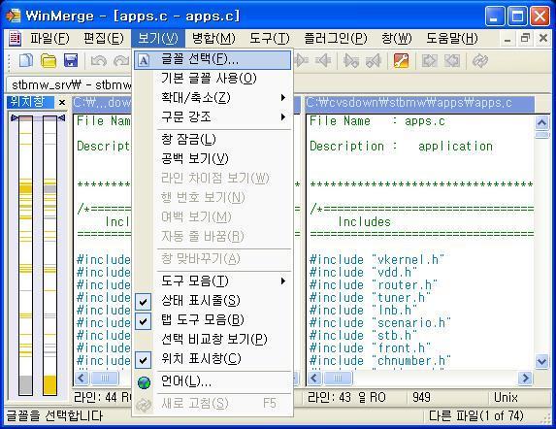The height and width of the screenshot is (429, 556).
Task: Open 언어(L)... language dialog
Action: coord(213,381)
